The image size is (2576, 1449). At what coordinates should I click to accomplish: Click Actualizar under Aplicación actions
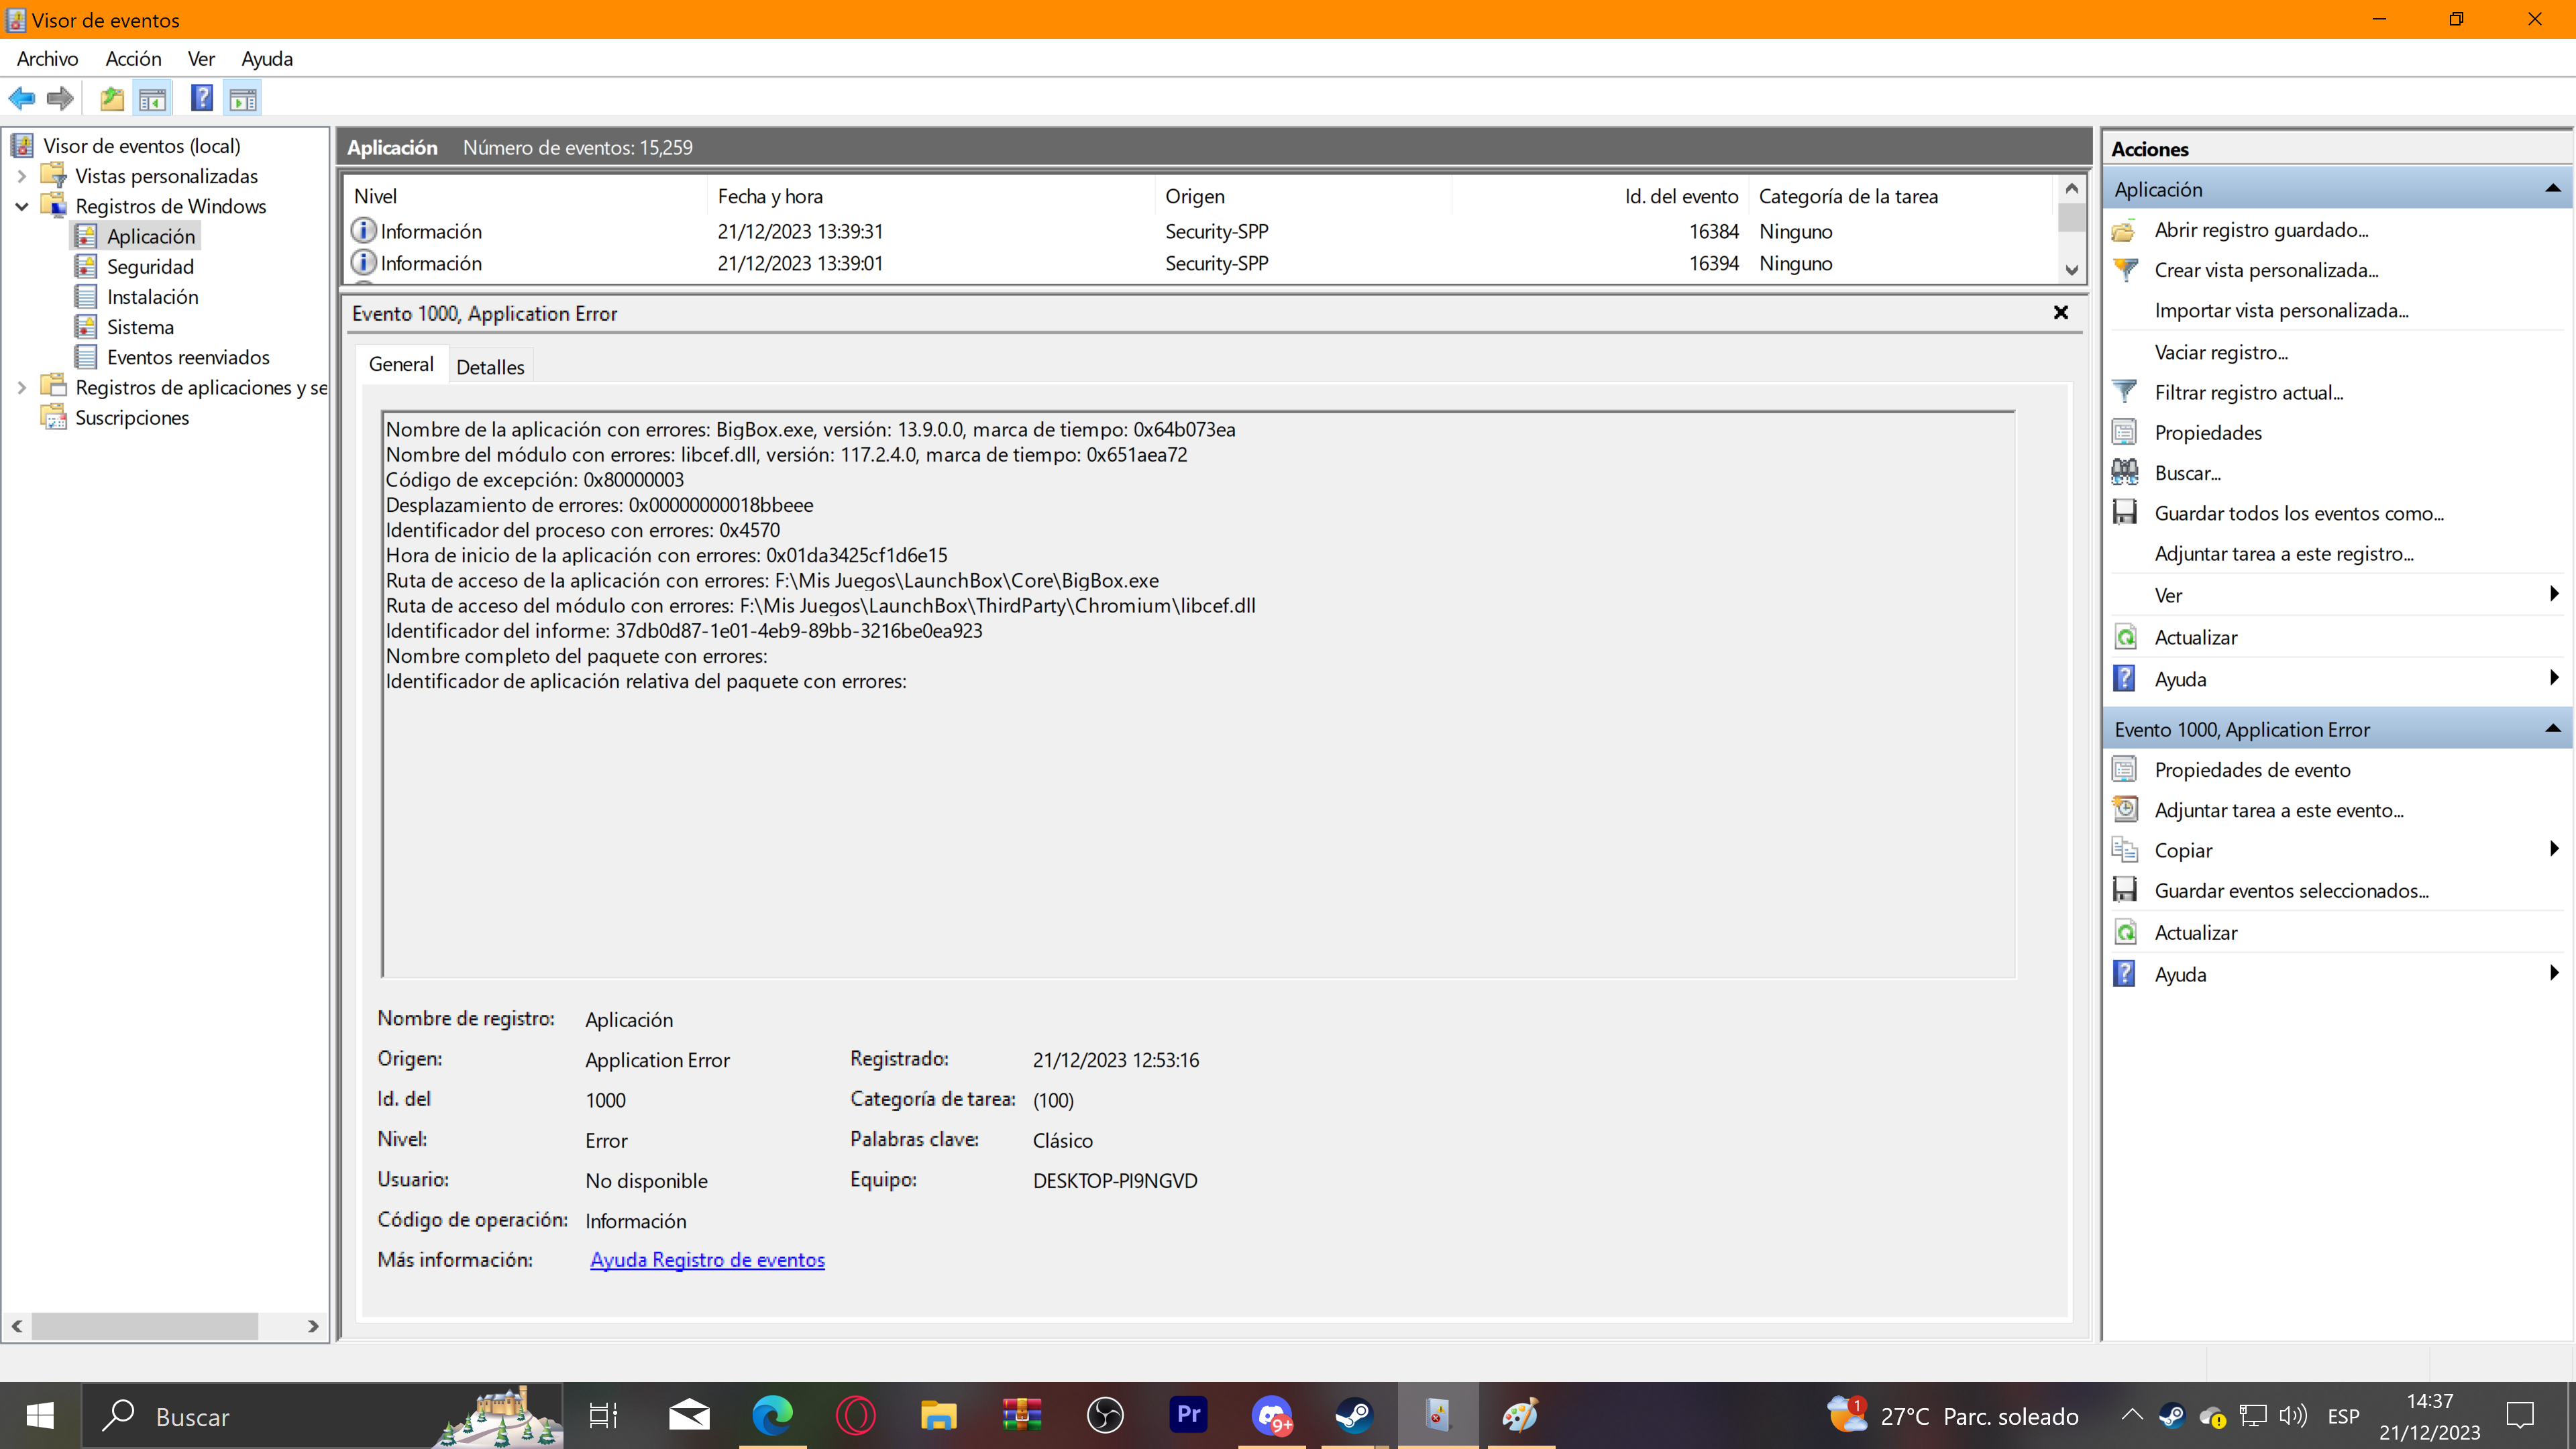[2195, 637]
